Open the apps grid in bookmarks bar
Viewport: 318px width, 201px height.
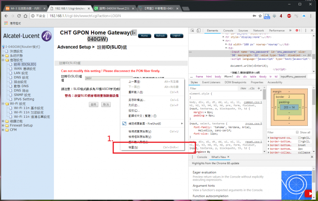[6, 23]
